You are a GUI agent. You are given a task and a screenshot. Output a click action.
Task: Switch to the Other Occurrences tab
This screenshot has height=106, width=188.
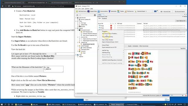tap(144, 46)
